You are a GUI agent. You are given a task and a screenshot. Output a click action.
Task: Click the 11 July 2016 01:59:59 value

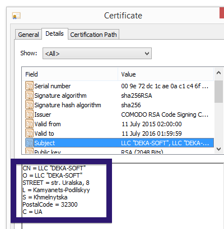pyautogui.click(x=152, y=133)
